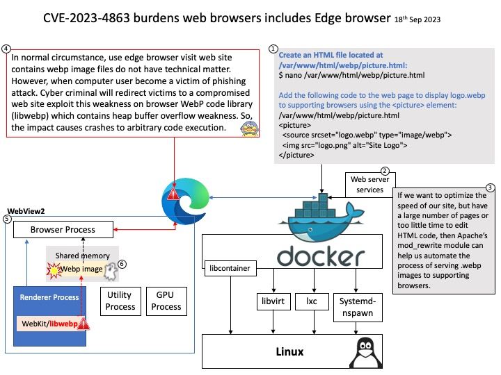Select the Utility Process box

[120, 301]
